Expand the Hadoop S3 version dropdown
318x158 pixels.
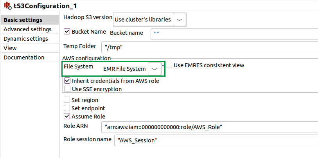[x=180, y=20]
